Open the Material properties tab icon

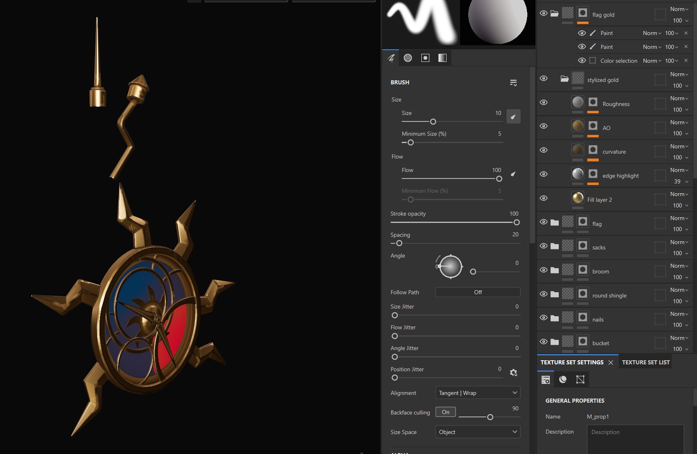tap(443, 58)
